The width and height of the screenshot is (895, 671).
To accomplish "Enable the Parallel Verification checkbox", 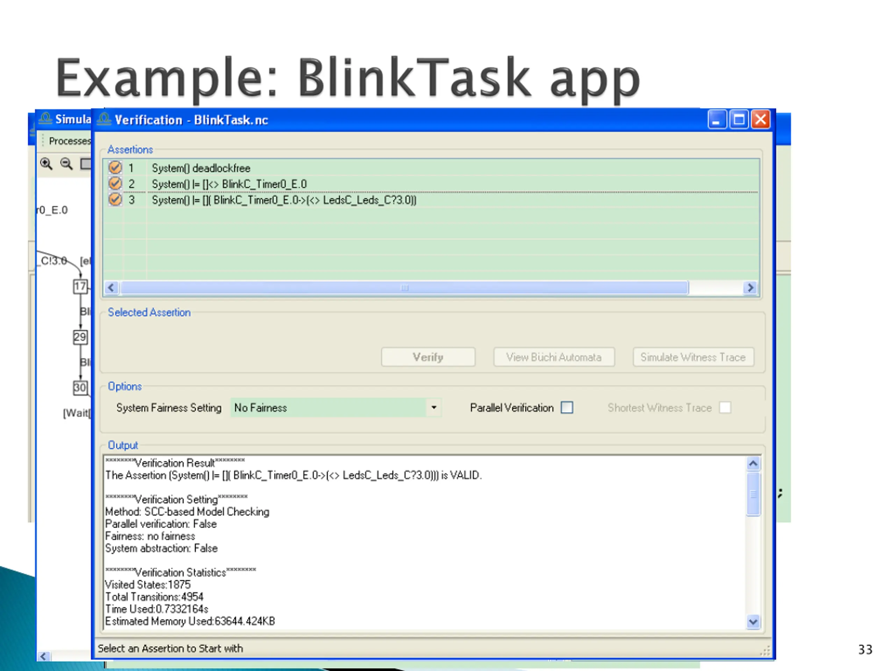I will [x=567, y=407].
